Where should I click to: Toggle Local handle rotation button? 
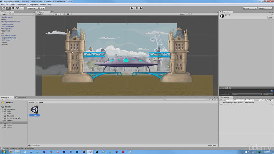pos(41,8)
